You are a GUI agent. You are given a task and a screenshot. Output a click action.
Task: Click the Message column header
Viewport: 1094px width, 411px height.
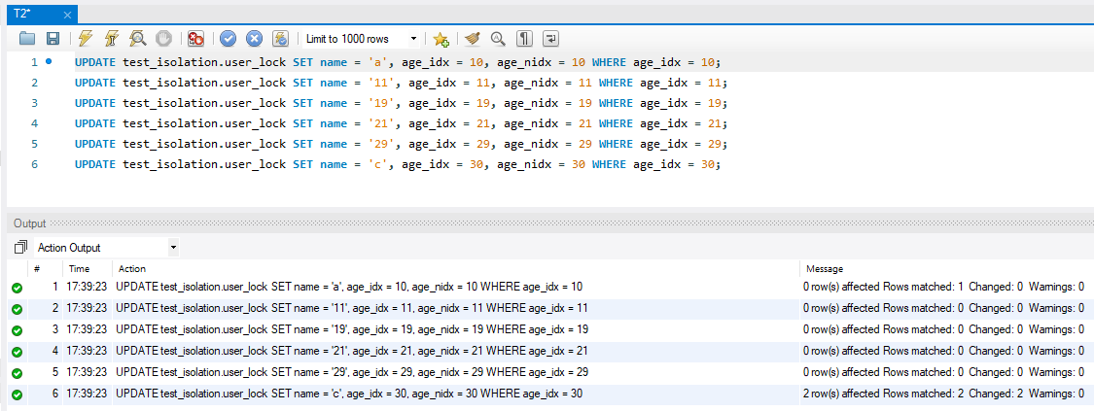click(x=825, y=268)
